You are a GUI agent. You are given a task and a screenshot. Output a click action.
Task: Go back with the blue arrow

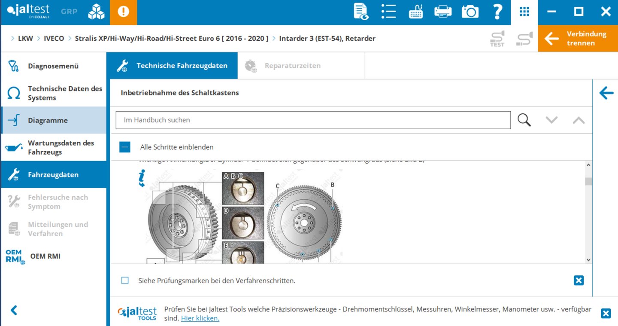coord(606,93)
